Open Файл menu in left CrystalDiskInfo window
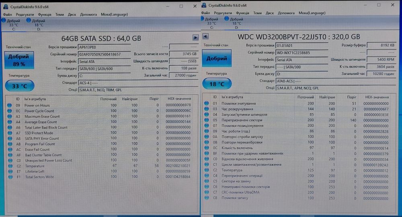Viewport: 402px width, 217px height. [x=7, y=14]
